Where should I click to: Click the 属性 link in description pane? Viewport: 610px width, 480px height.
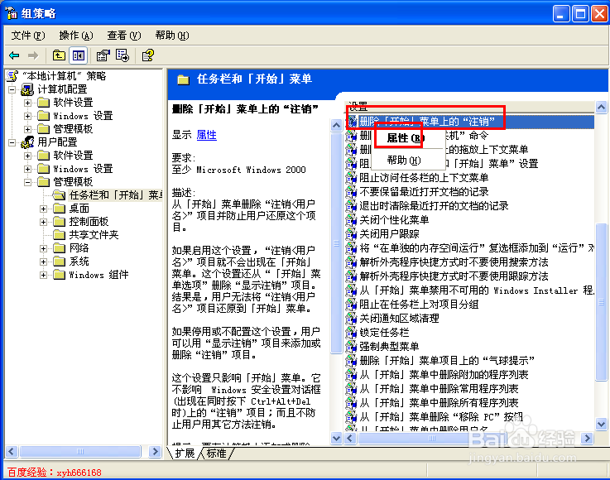point(207,135)
